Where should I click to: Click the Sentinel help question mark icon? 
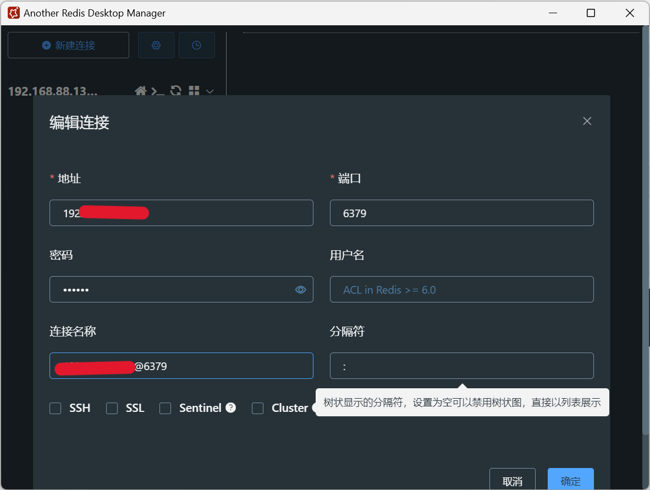point(230,408)
